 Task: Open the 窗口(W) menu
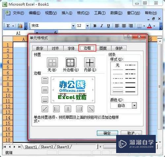pos(133,13)
